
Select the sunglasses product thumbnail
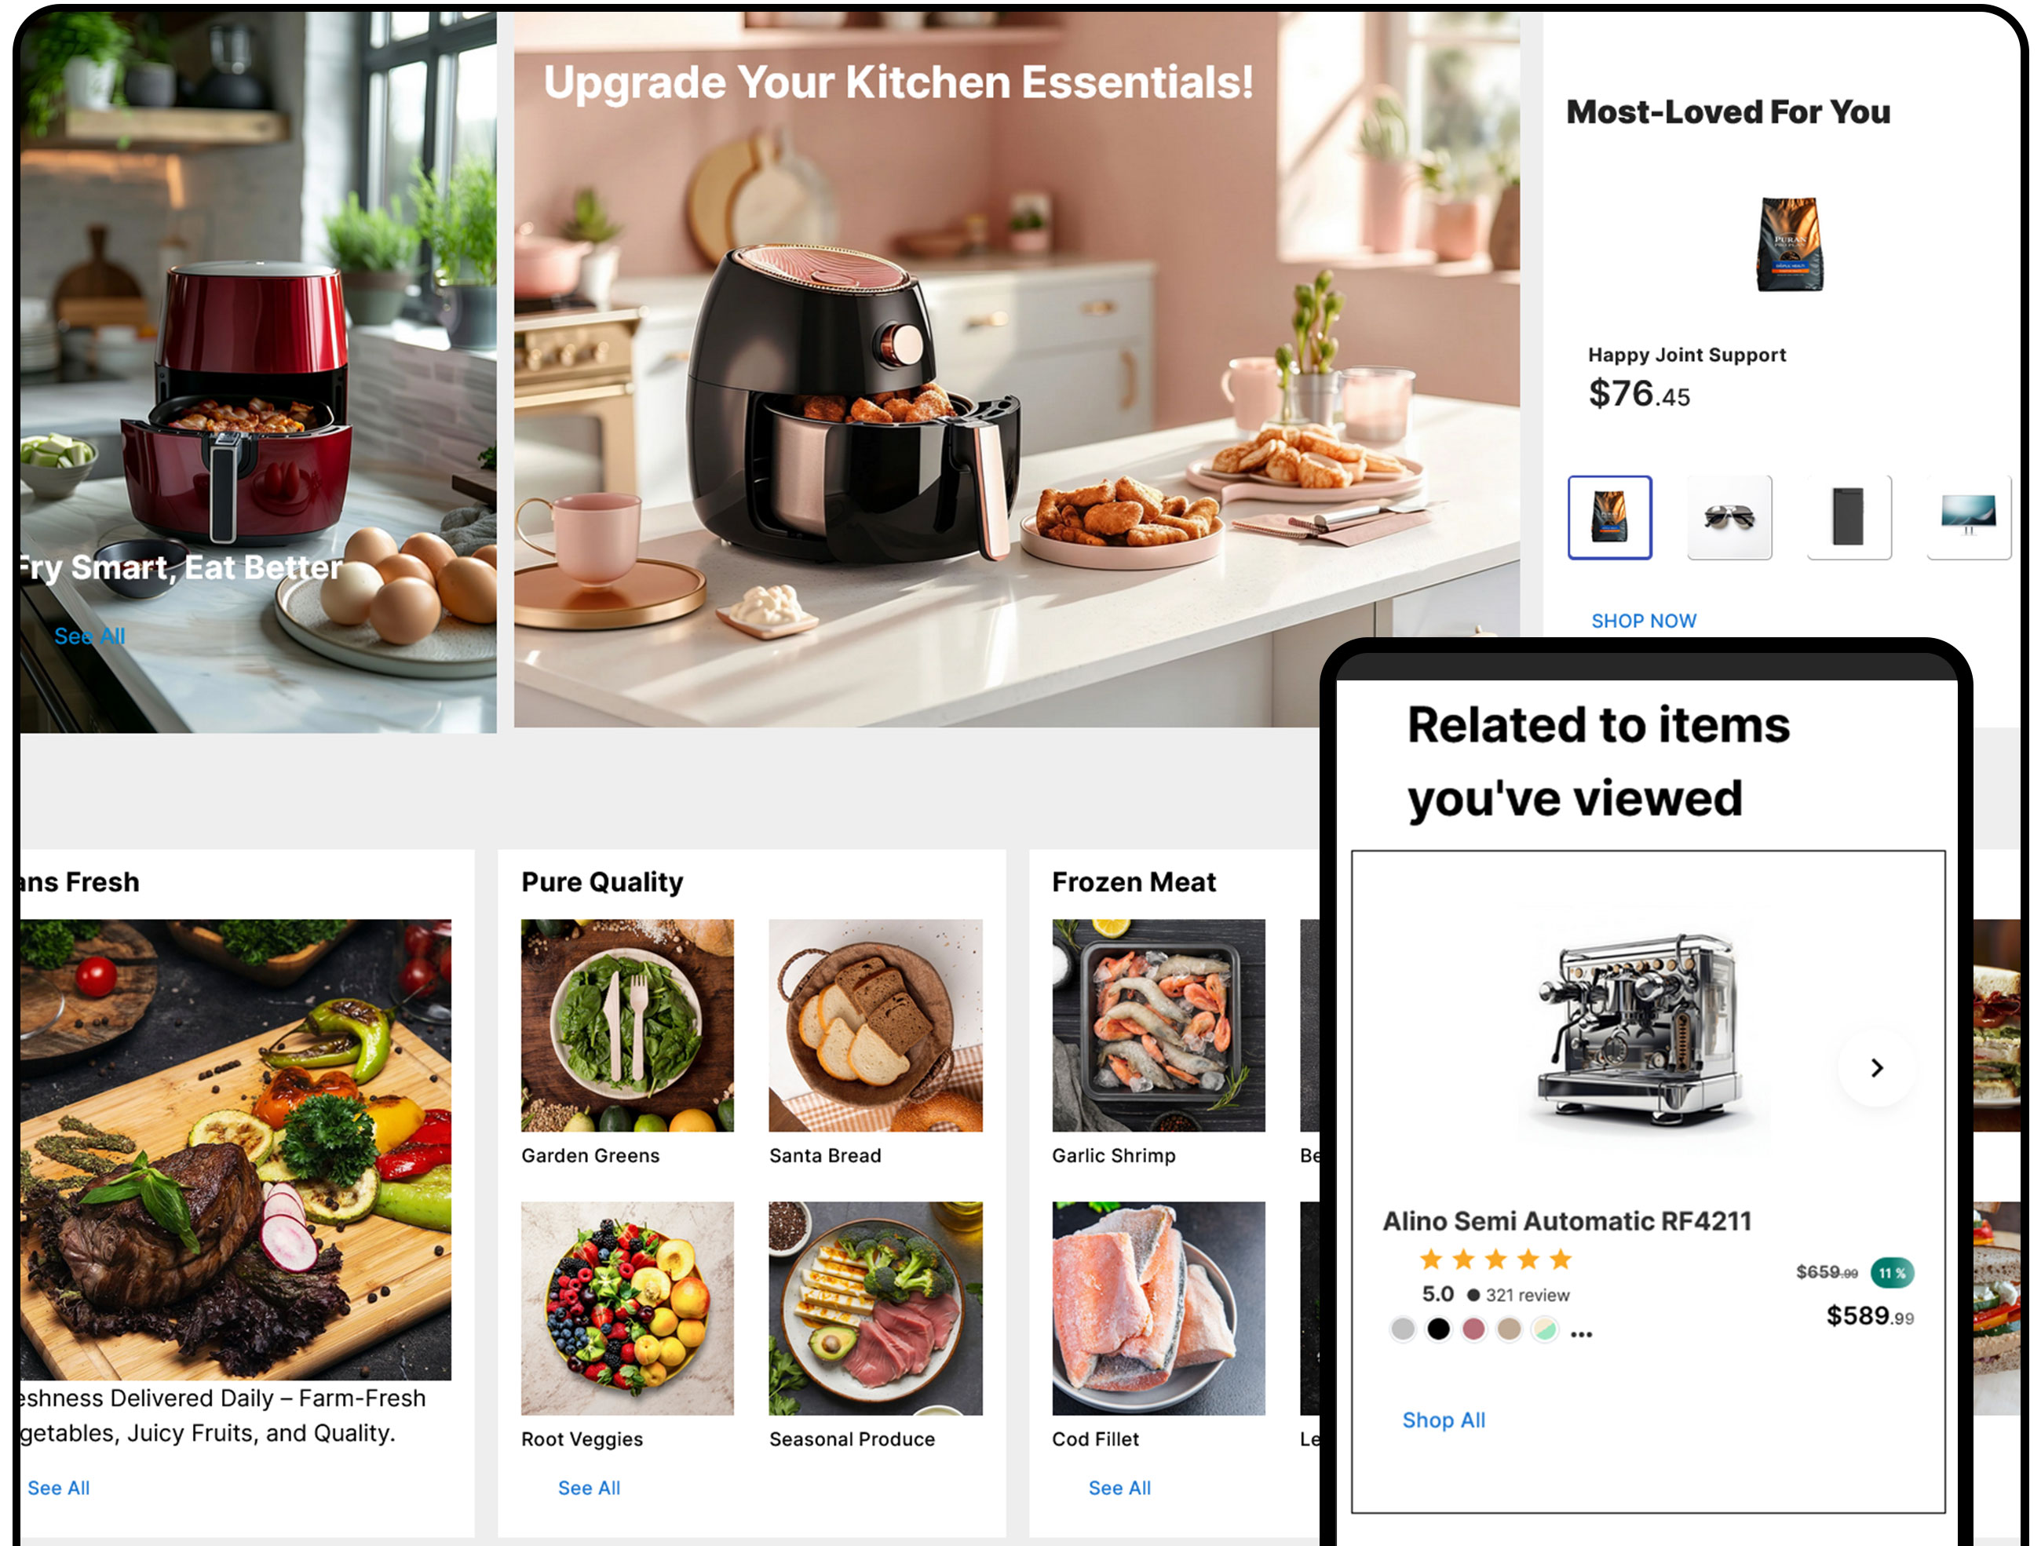[1729, 516]
